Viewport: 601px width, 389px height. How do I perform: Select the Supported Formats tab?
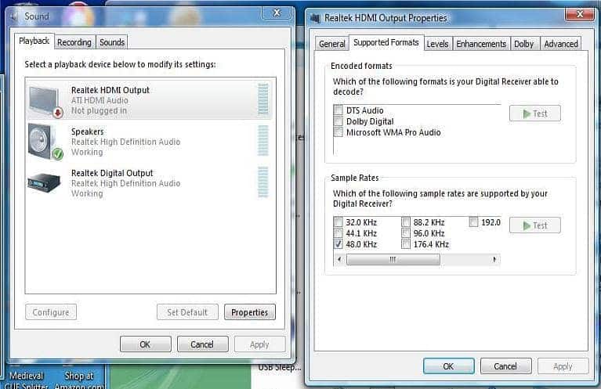pos(386,42)
